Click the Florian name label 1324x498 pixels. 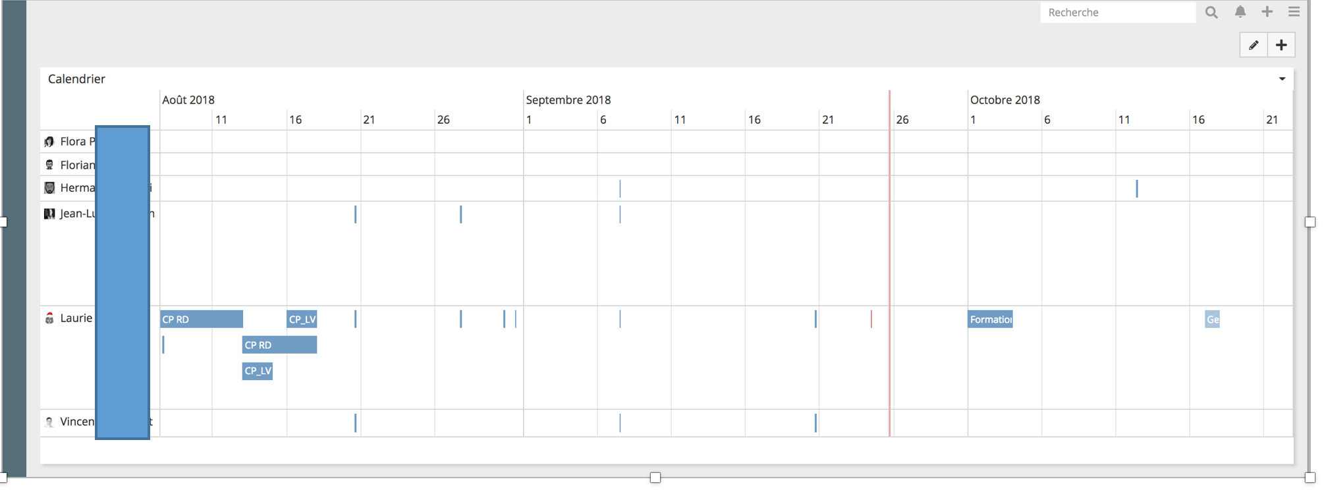(78, 165)
